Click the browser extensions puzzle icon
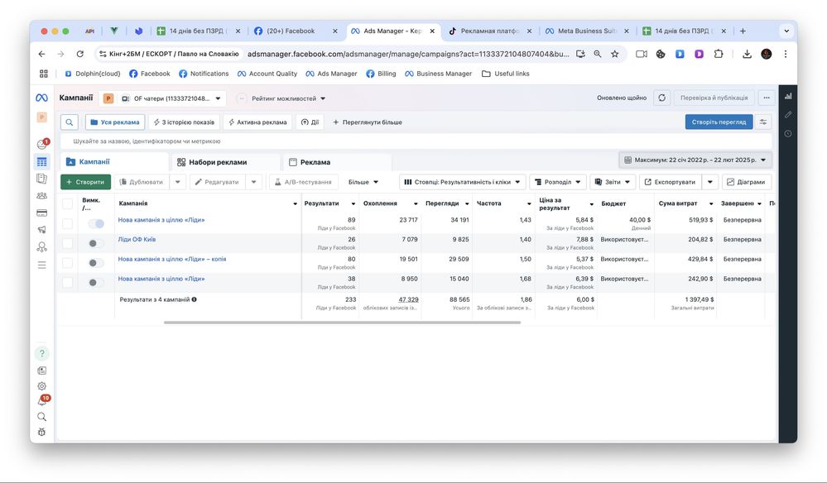The image size is (827, 483). click(x=719, y=54)
